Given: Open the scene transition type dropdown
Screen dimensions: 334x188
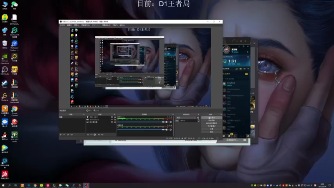Looking at the screenshot, I should [186, 117].
